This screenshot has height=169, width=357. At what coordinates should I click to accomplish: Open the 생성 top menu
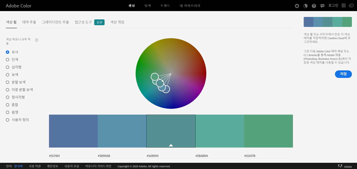pos(132,6)
